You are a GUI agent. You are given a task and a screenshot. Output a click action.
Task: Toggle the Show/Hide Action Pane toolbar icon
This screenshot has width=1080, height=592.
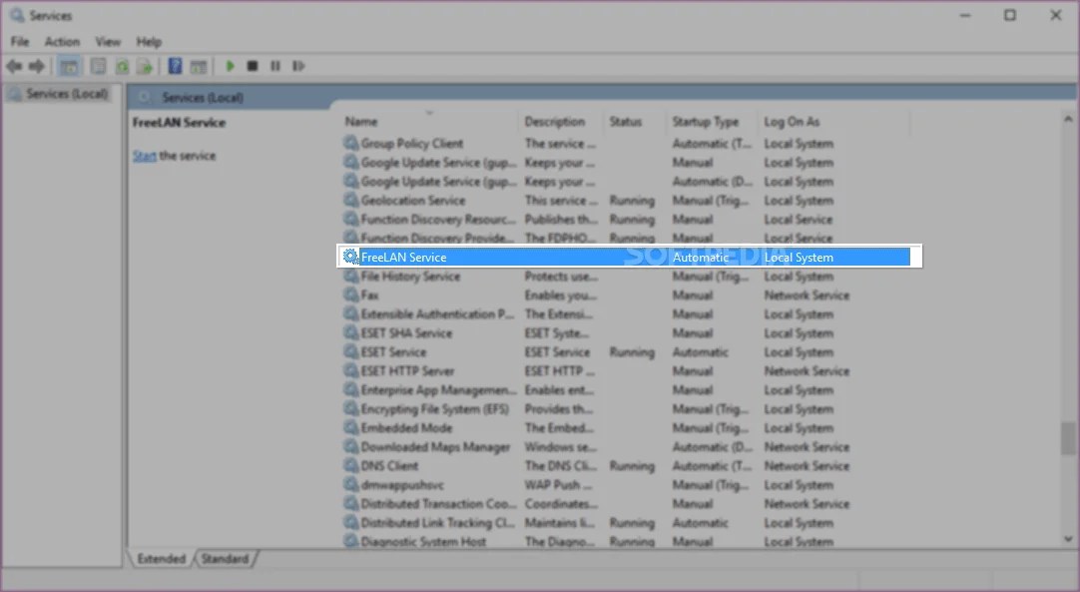click(x=199, y=66)
